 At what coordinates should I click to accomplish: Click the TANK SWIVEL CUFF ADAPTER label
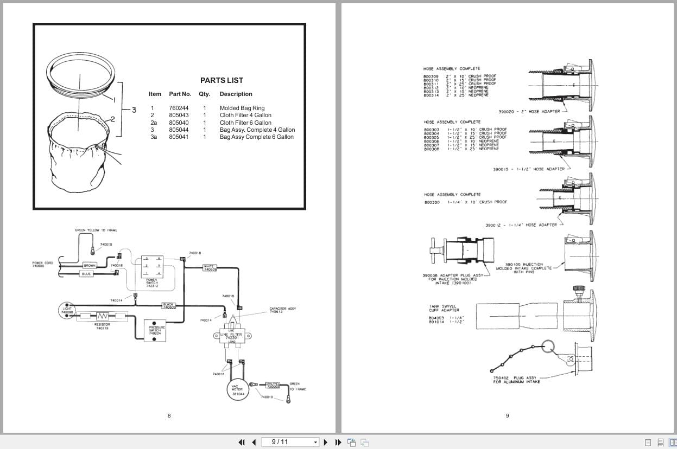click(444, 308)
